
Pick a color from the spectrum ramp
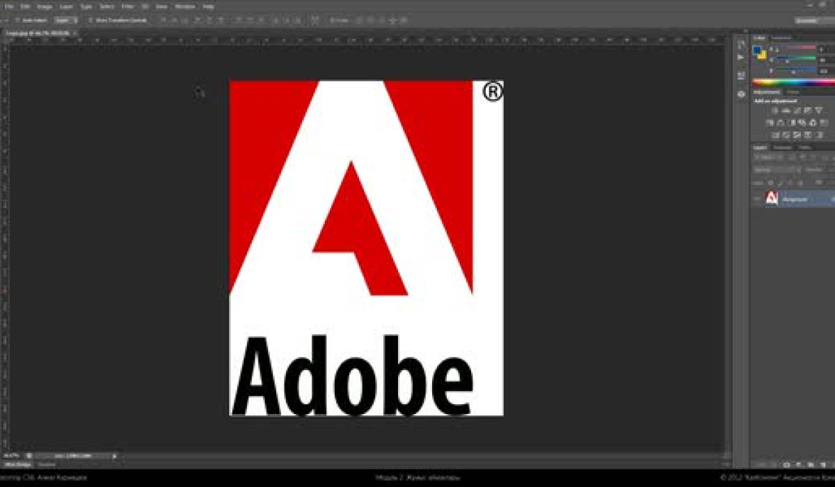coord(793,82)
